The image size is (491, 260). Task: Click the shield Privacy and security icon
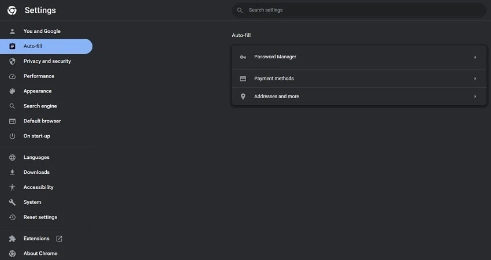(x=12, y=61)
